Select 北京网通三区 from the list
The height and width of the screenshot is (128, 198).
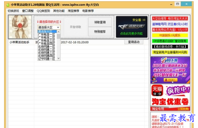[47, 53]
